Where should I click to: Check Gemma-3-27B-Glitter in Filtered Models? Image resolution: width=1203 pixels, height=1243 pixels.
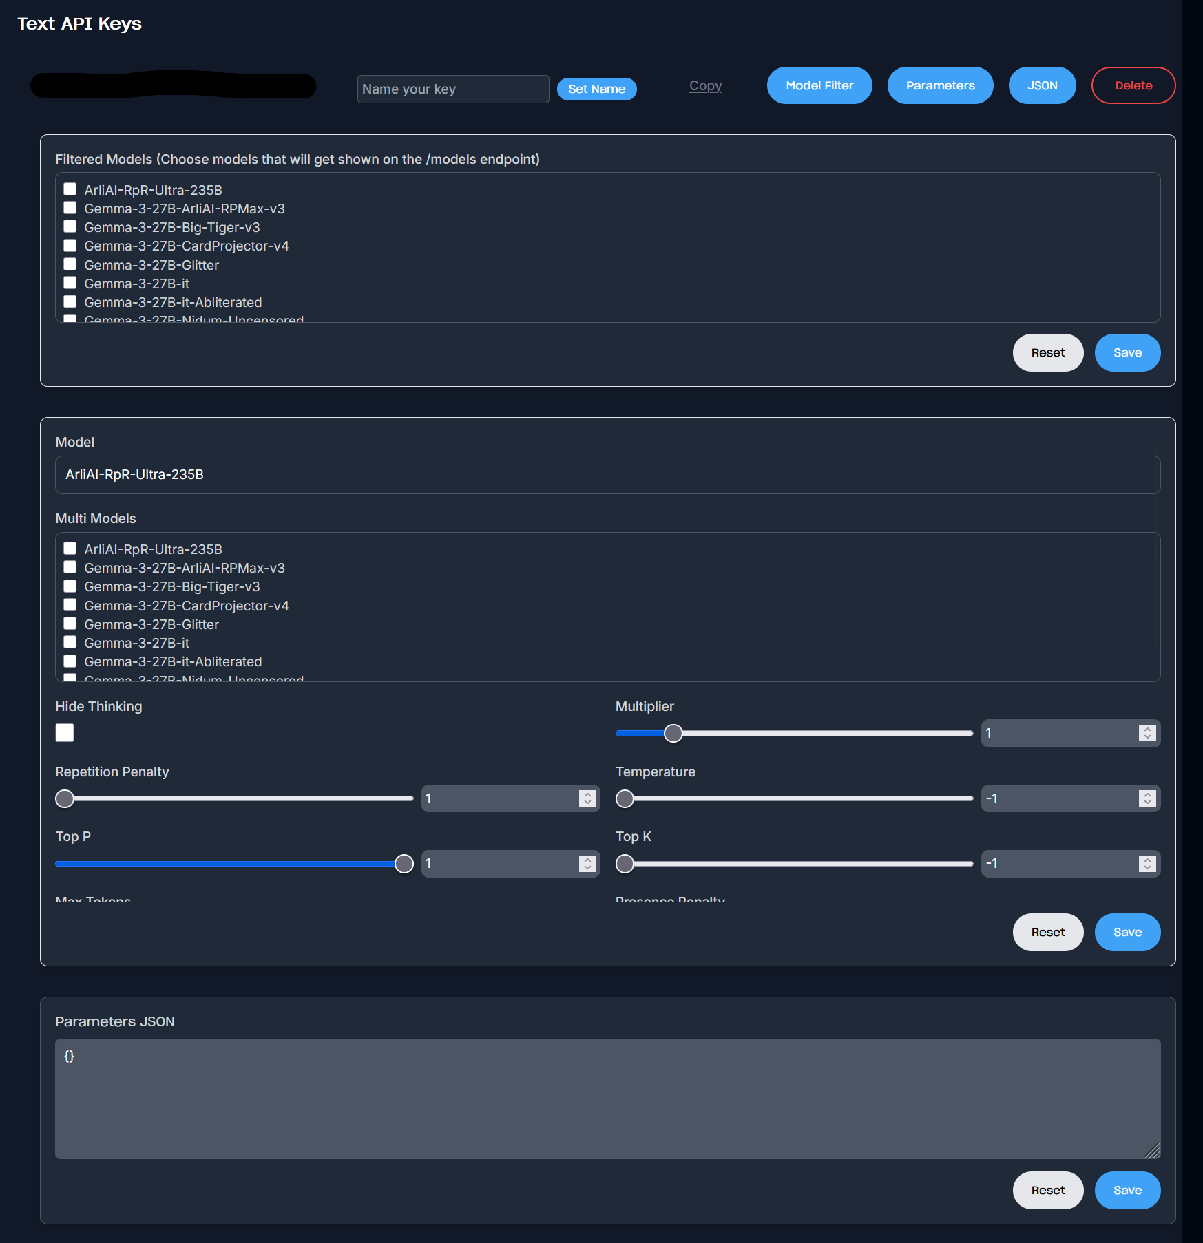click(x=70, y=264)
